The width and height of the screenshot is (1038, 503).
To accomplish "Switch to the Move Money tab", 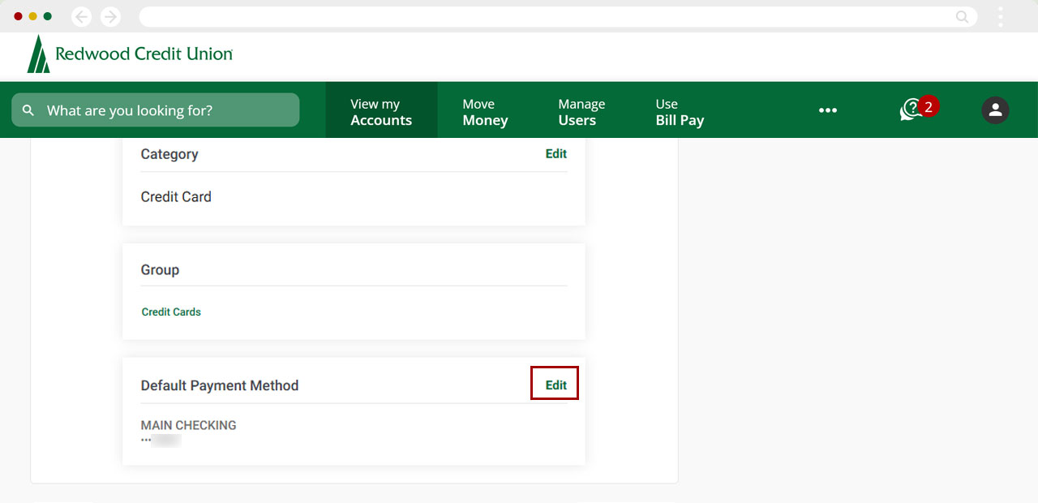I will coord(484,110).
